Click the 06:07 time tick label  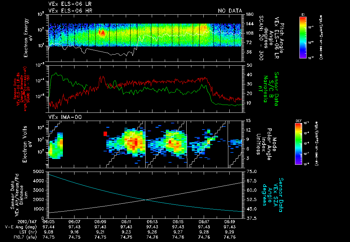[74, 222]
